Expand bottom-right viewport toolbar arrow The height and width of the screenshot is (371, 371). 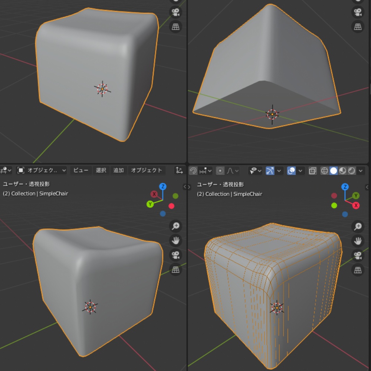coord(189,187)
